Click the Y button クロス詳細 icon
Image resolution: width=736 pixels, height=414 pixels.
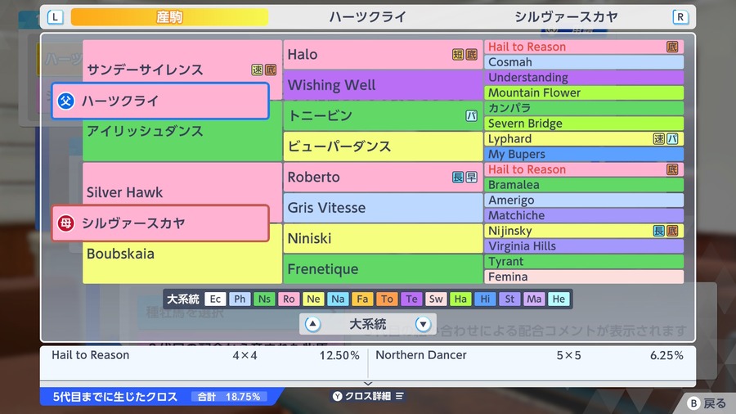[338, 396]
